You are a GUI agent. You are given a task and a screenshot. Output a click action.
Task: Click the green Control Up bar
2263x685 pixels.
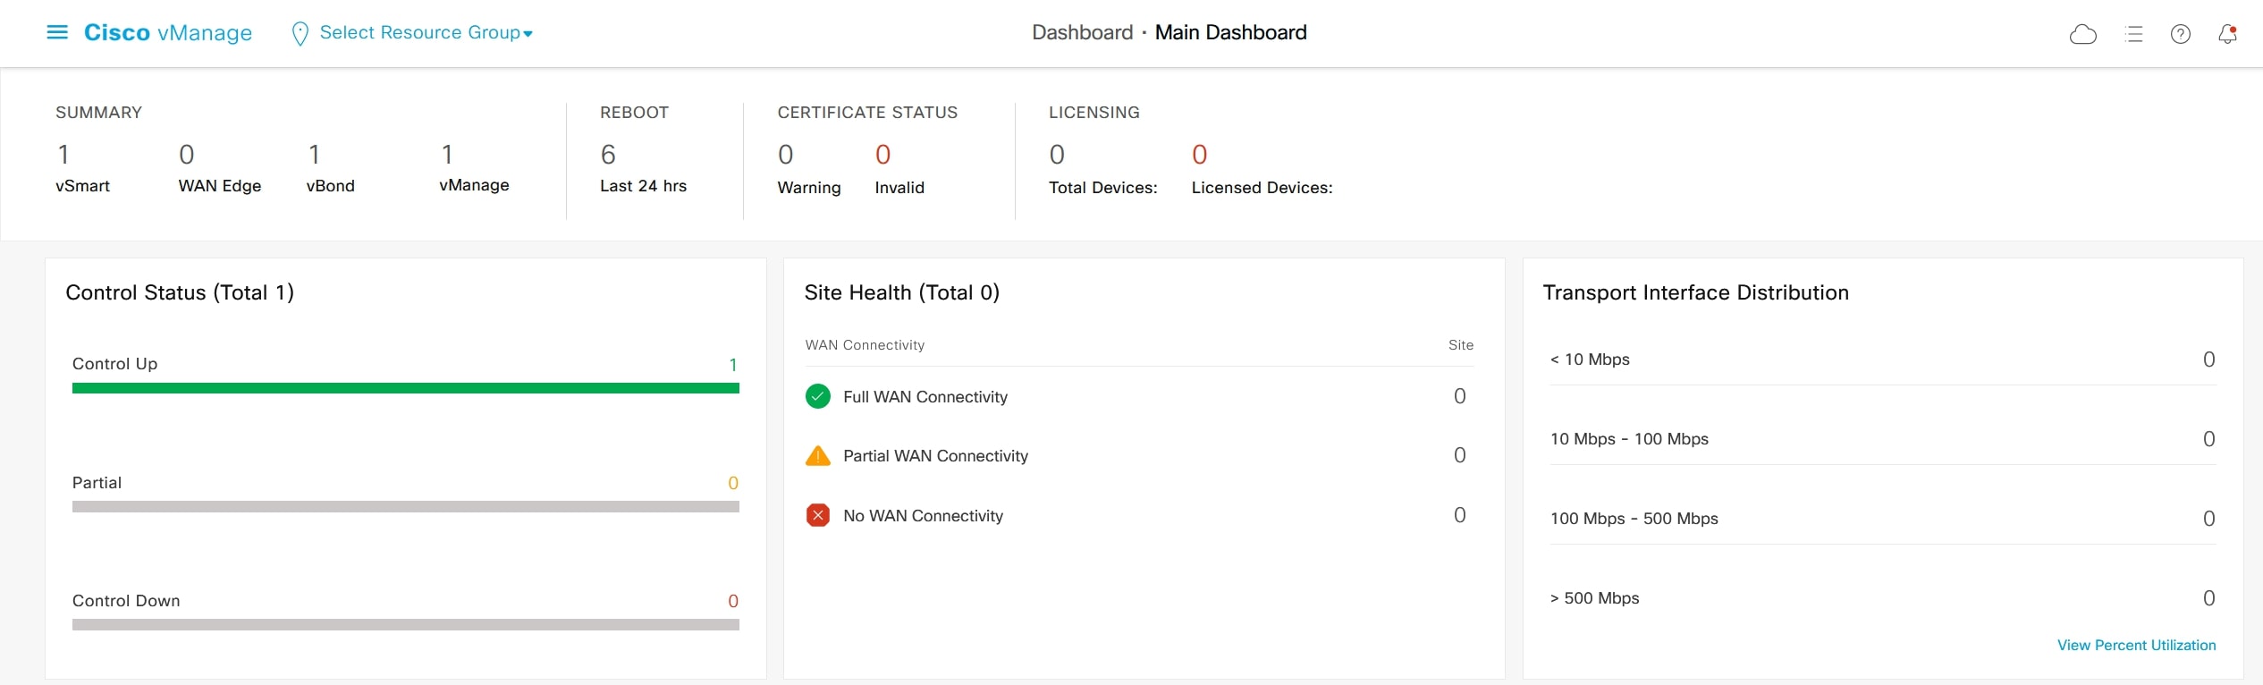click(406, 388)
